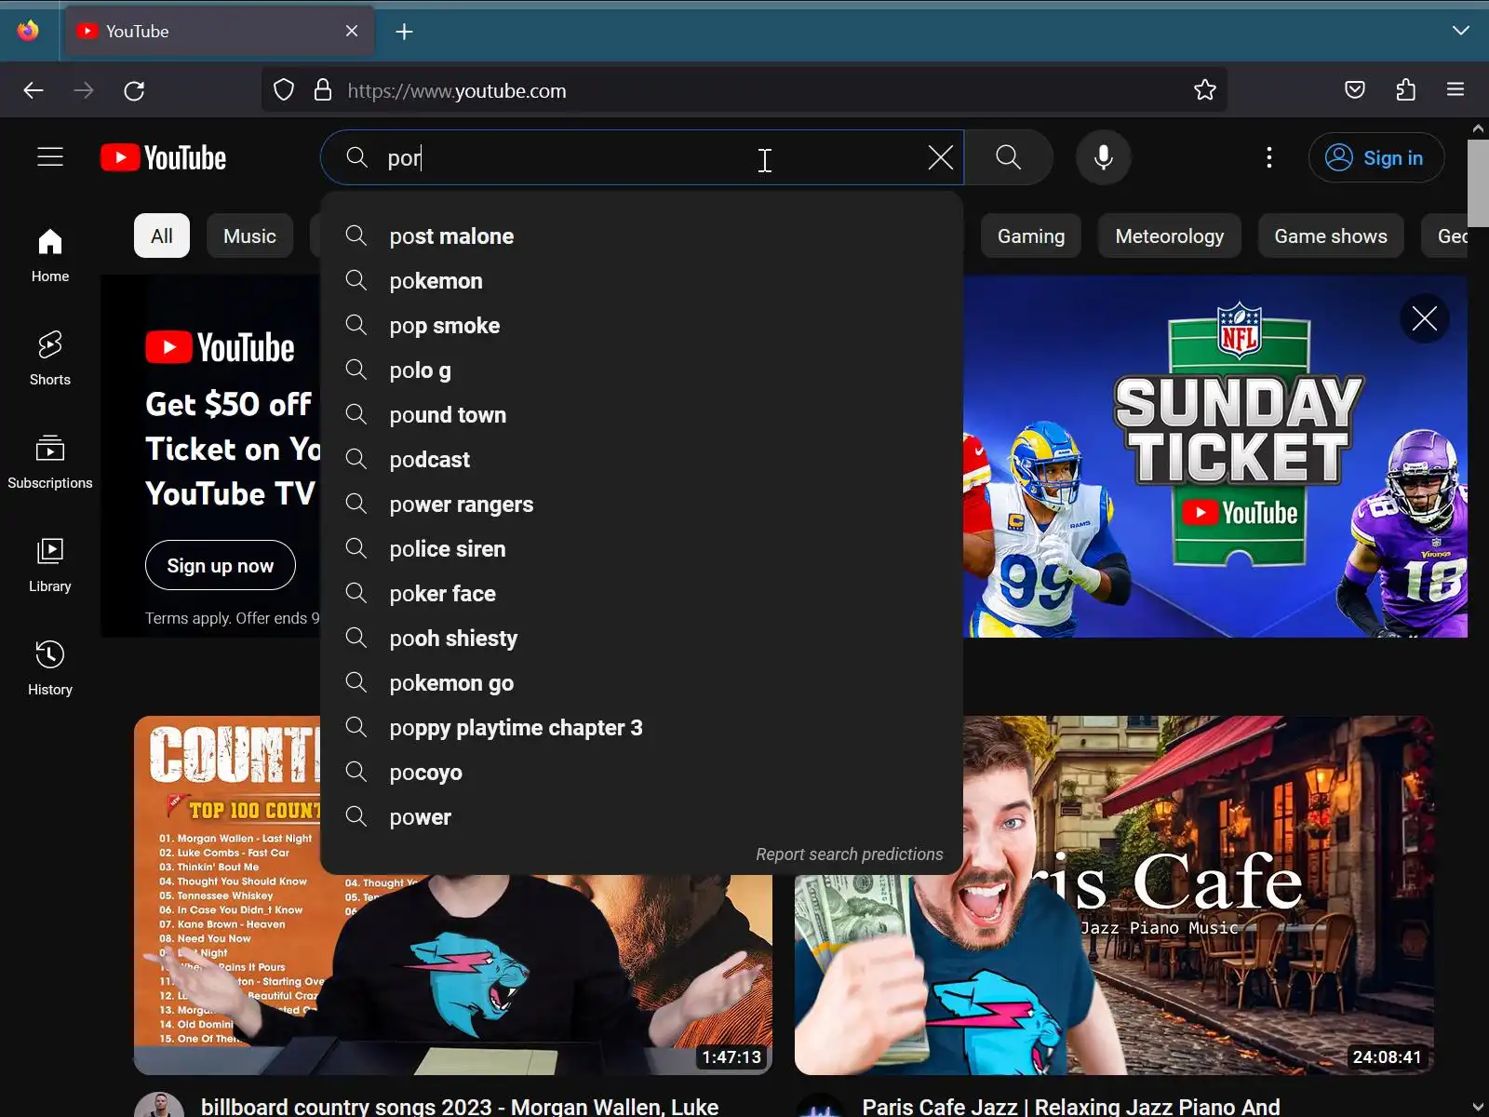Choose suggestion 'power rangers'
This screenshot has height=1117, width=1489.
pos(642,505)
